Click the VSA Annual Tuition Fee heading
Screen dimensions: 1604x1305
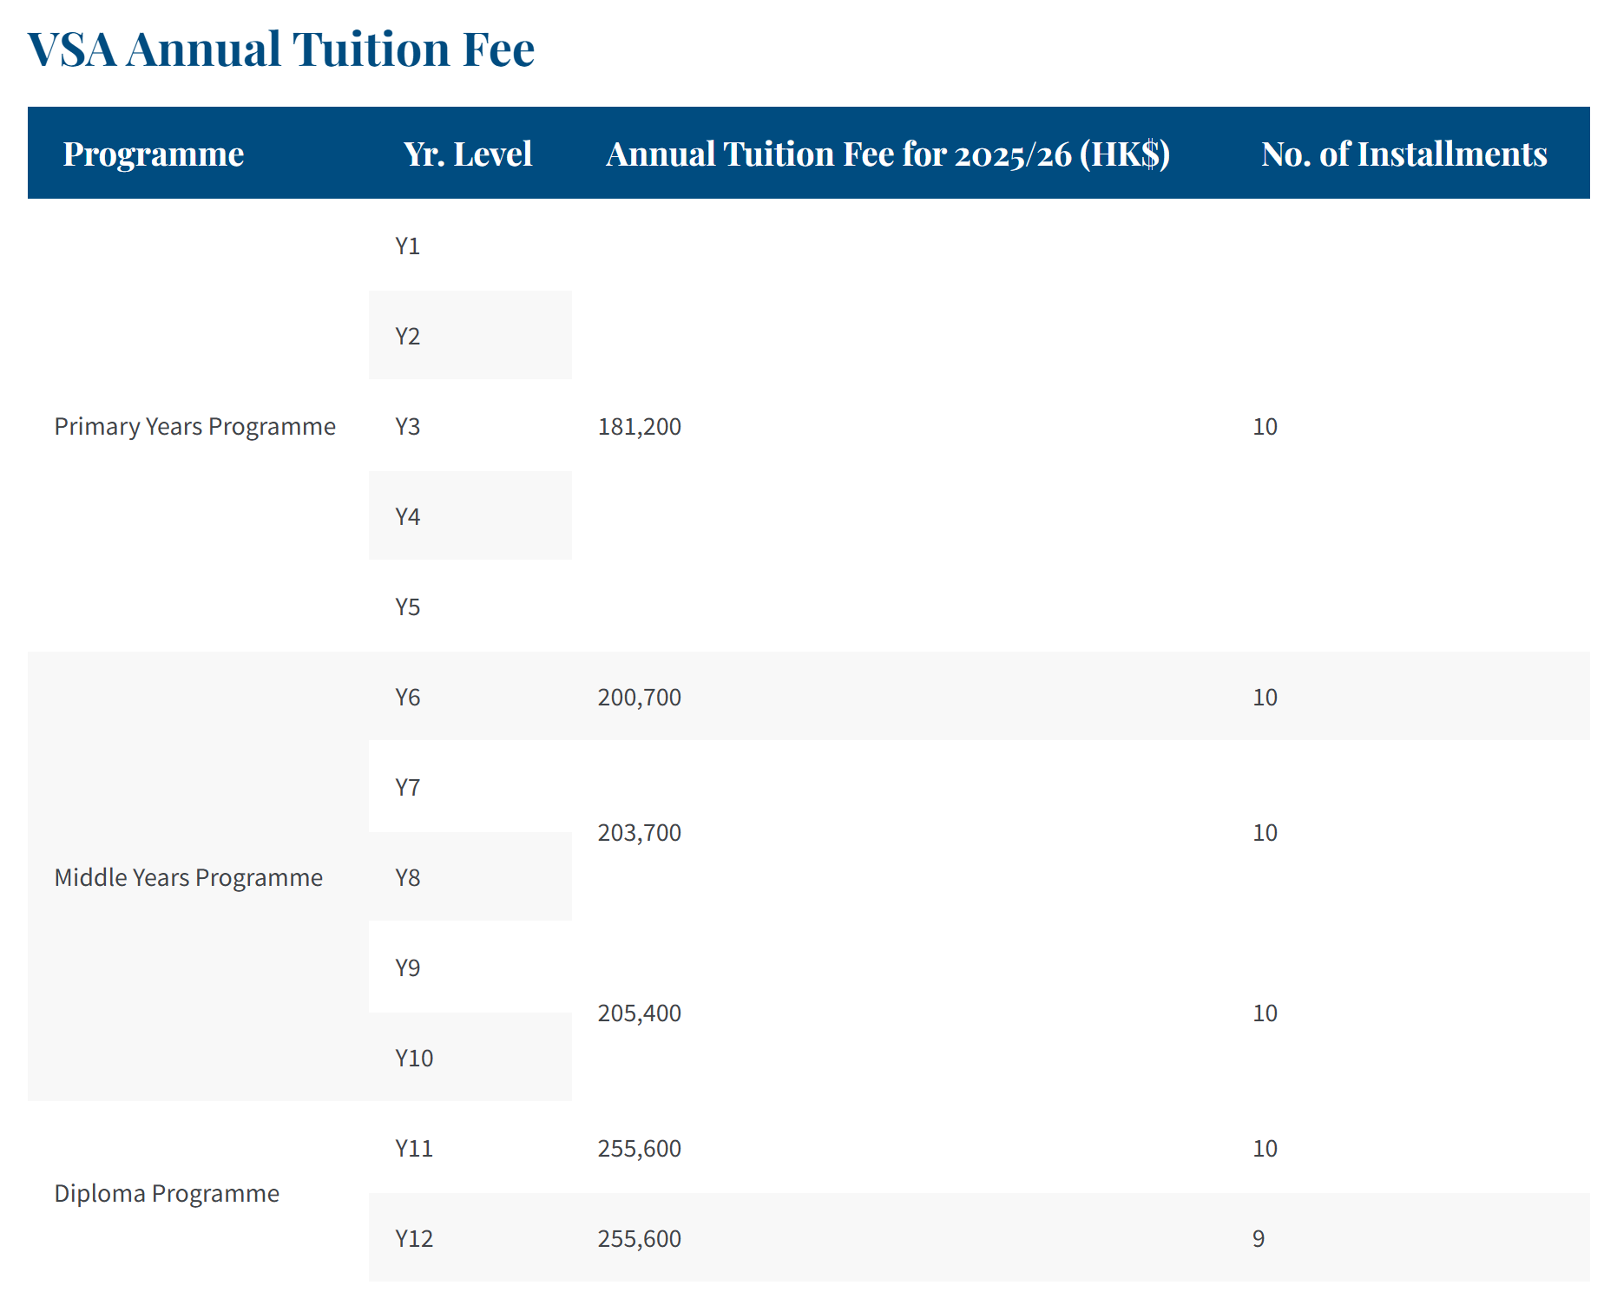pos(281,49)
